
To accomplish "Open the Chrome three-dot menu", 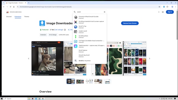I will coord(175,7).
